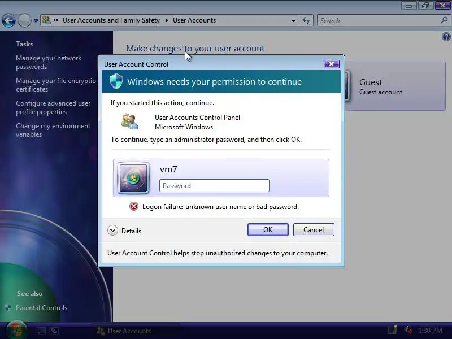Select the Guest account tile

click(395, 86)
